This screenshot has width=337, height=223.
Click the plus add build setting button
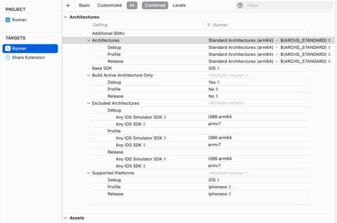[x=68, y=5]
